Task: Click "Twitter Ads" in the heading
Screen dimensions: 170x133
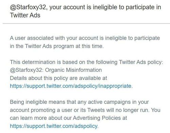Action: coord(25,15)
